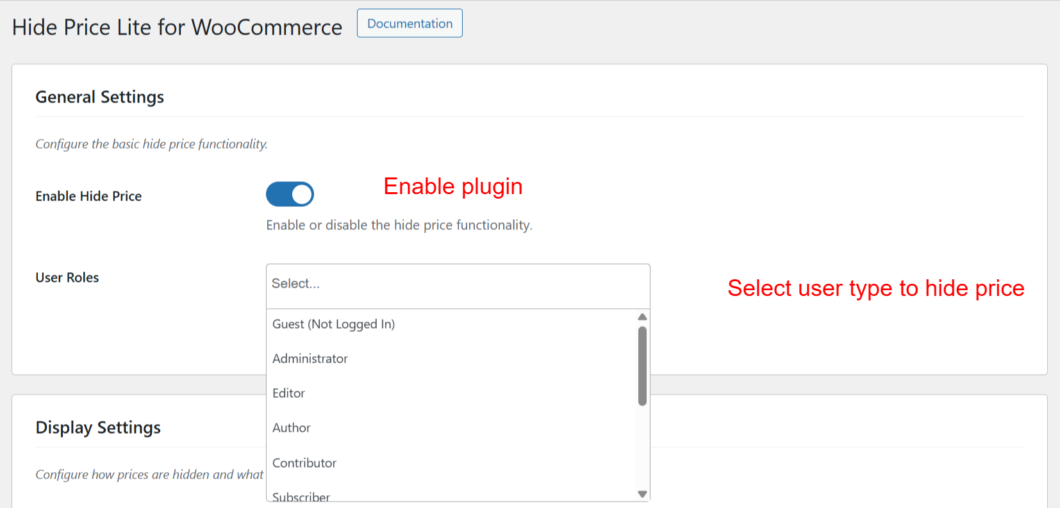Click the General Settings heading
This screenshot has height=508, width=1060.
click(x=100, y=97)
